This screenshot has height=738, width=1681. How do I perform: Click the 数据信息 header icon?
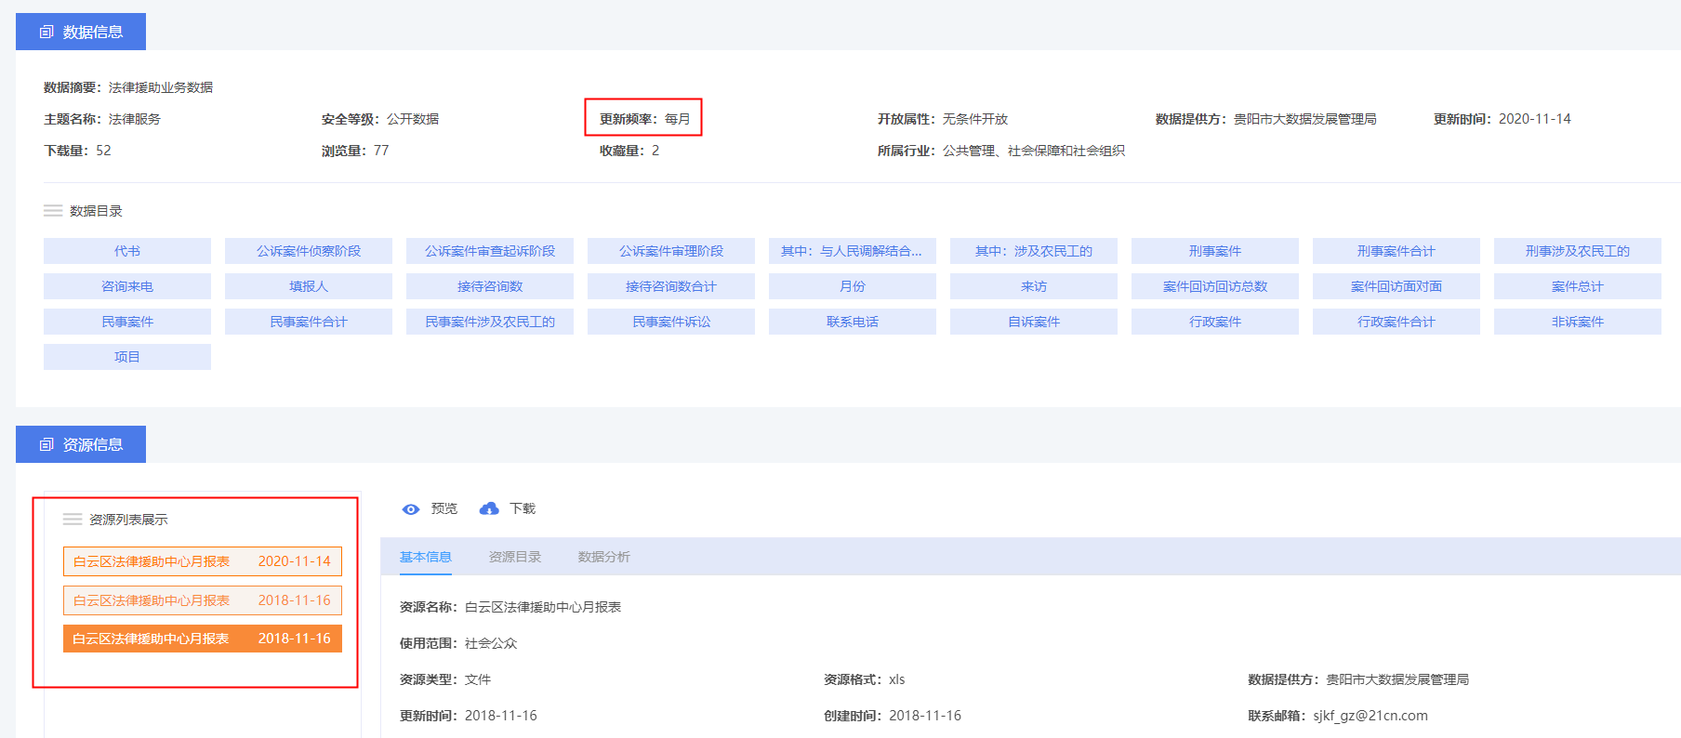[x=46, y=33]
